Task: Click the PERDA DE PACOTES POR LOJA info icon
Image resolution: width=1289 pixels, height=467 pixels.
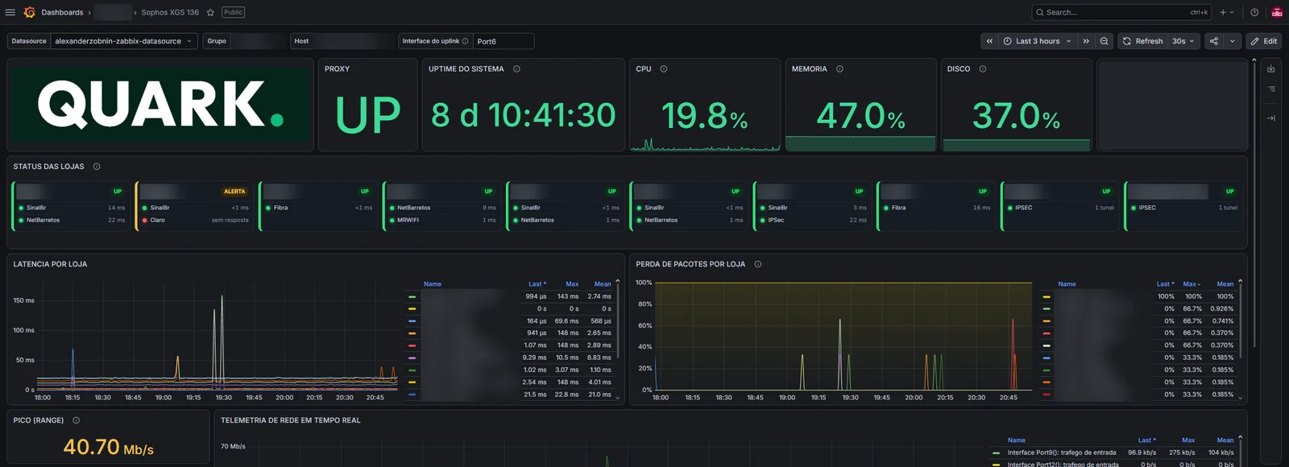Action: click(x=758, y=264)
